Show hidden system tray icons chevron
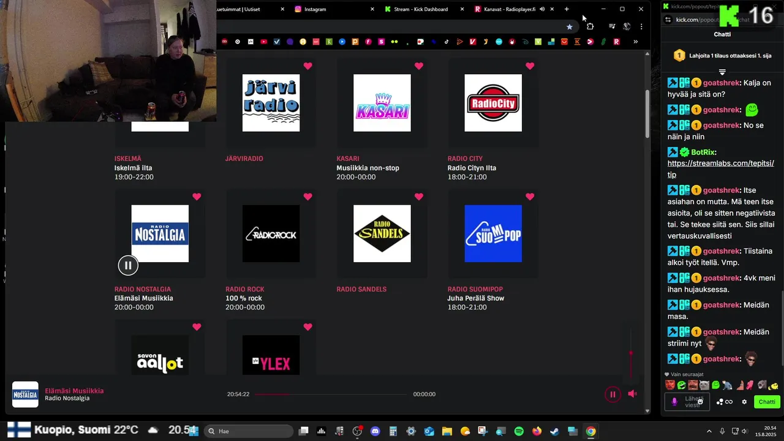This screenshot has height=441, width=784. (x=709, y=431)
